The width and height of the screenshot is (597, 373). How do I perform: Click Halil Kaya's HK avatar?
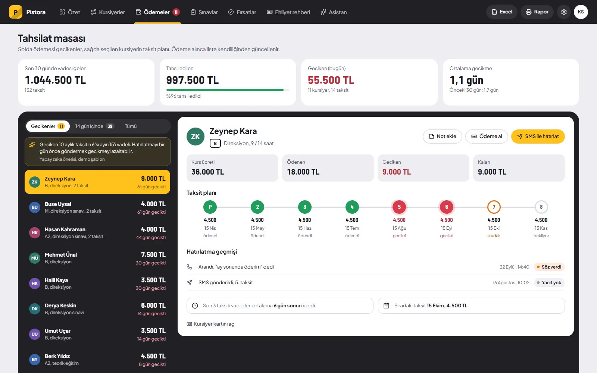(x=35, y=283)
